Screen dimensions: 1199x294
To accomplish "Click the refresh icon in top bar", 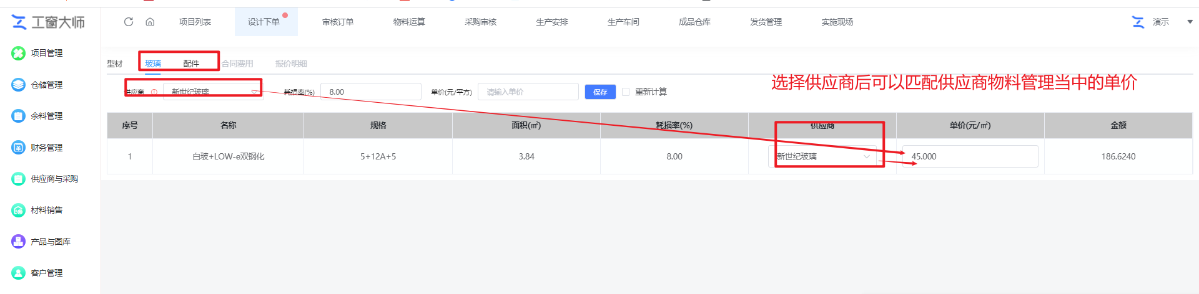I will coord(129,22).
